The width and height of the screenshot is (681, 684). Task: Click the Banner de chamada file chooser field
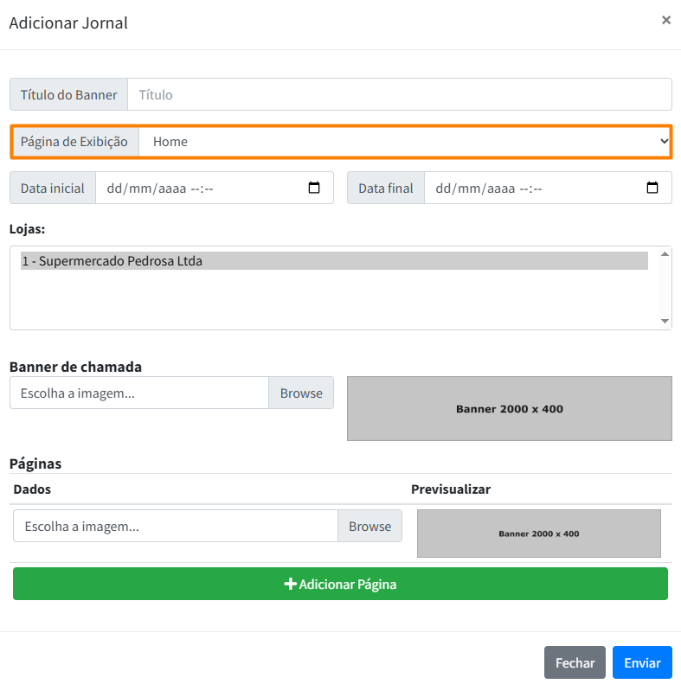[x=139, y=393]
